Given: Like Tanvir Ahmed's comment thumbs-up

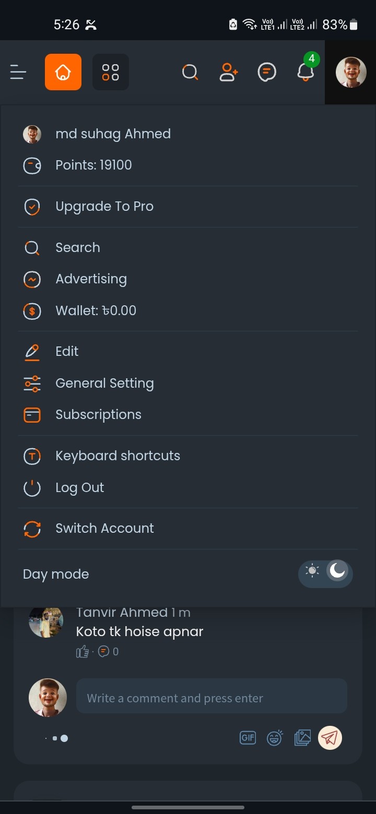Looking at the screenshot, I should click(83, 652).
